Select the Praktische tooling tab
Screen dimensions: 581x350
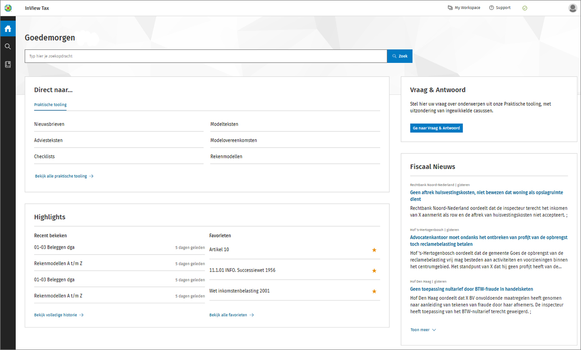tap(50, 105)
